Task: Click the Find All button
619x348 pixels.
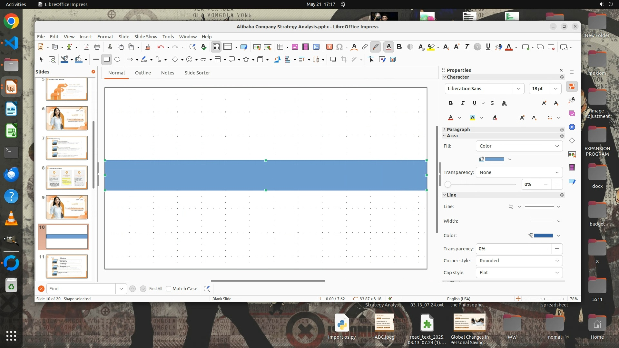Action: pyautogui.click(x=156, y=289)
